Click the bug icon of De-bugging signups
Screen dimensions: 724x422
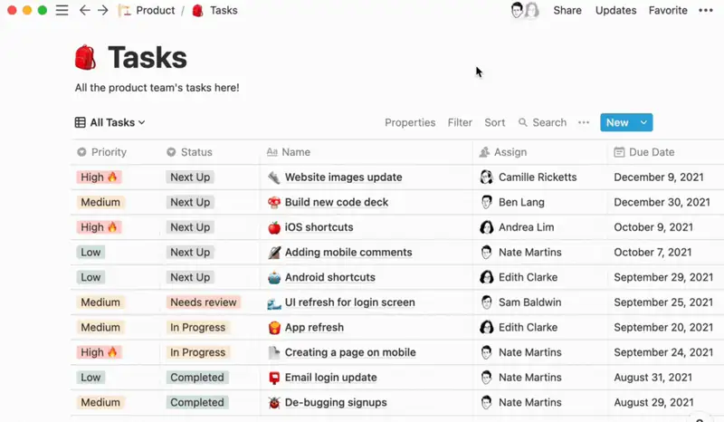click(x=274, y=403)
